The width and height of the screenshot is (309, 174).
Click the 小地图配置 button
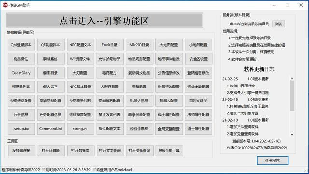198,45
